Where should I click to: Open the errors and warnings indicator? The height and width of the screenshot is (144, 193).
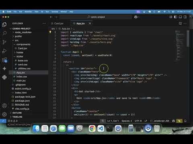pyautogui.click(x=12, y=121)
